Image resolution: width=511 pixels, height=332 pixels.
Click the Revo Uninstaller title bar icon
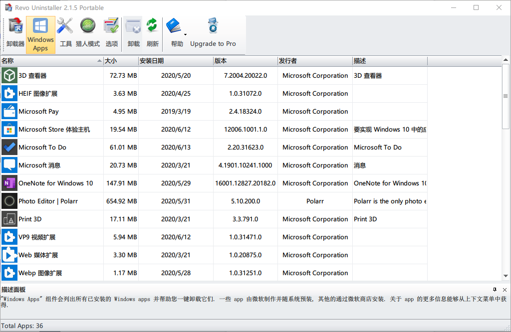[8, 7]
